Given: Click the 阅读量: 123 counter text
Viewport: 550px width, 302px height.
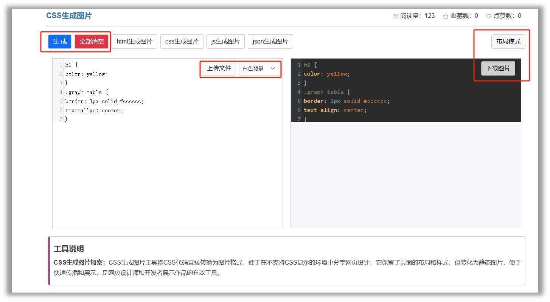Looking at the screenshot, I should (418, 16).
